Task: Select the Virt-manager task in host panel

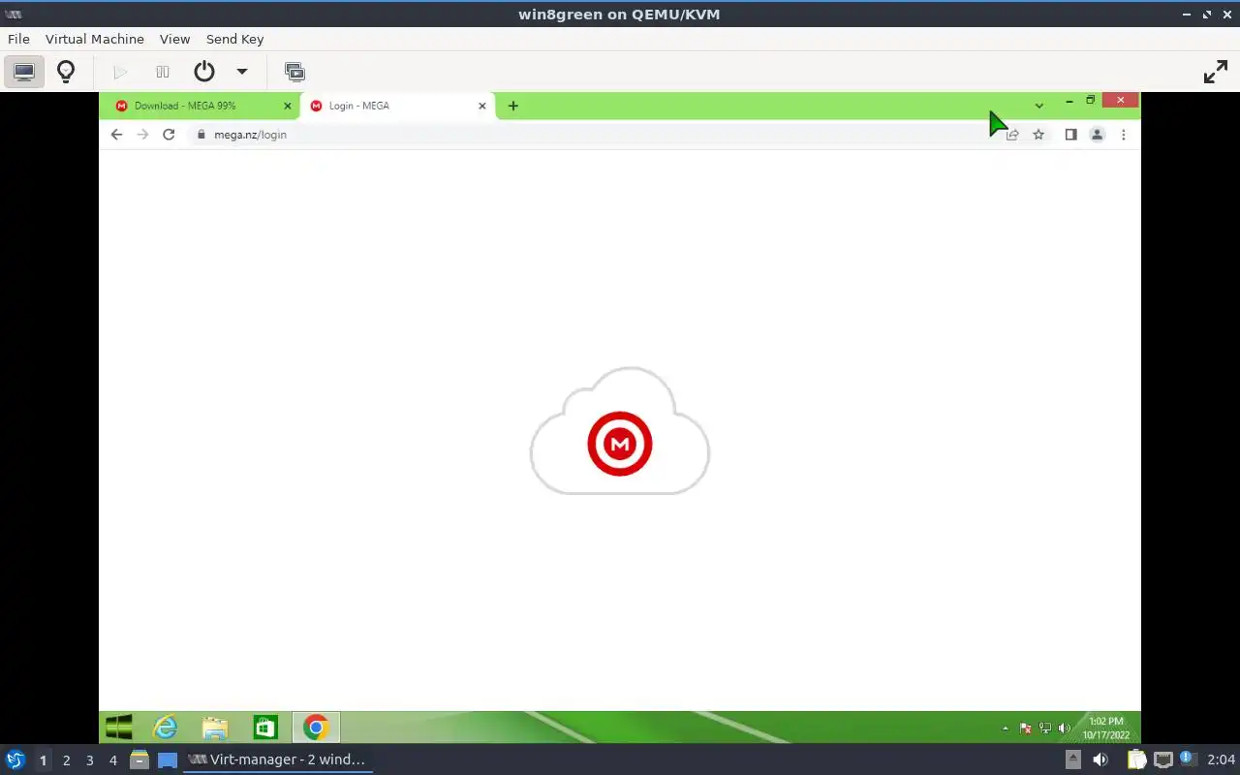Action: pos(278,759)
